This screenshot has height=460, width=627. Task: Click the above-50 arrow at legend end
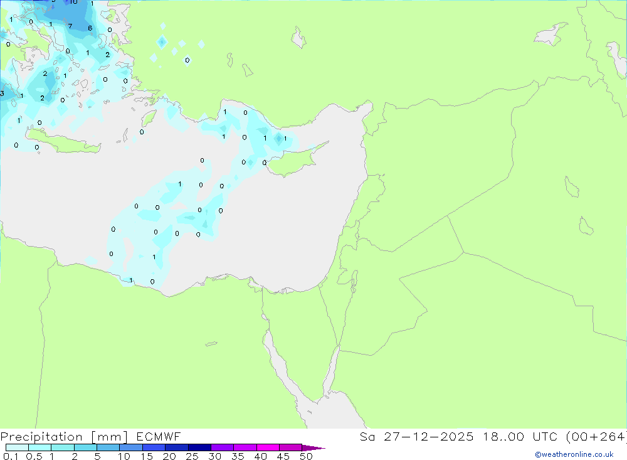tap(313, 447)
